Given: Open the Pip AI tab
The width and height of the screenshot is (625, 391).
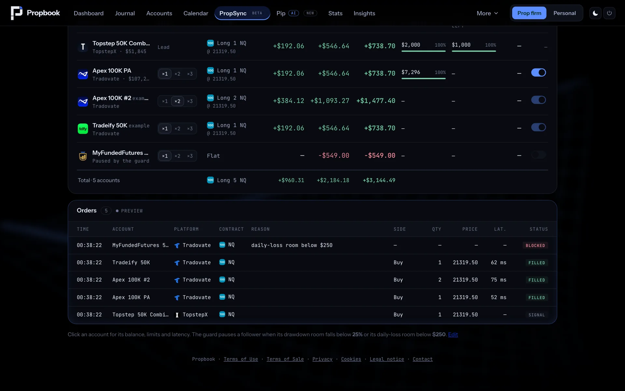Looking at the screenshot, I should pos(297,13).
